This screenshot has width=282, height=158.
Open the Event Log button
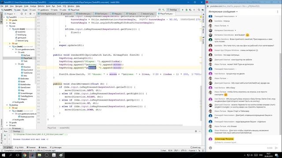point(195,147)
